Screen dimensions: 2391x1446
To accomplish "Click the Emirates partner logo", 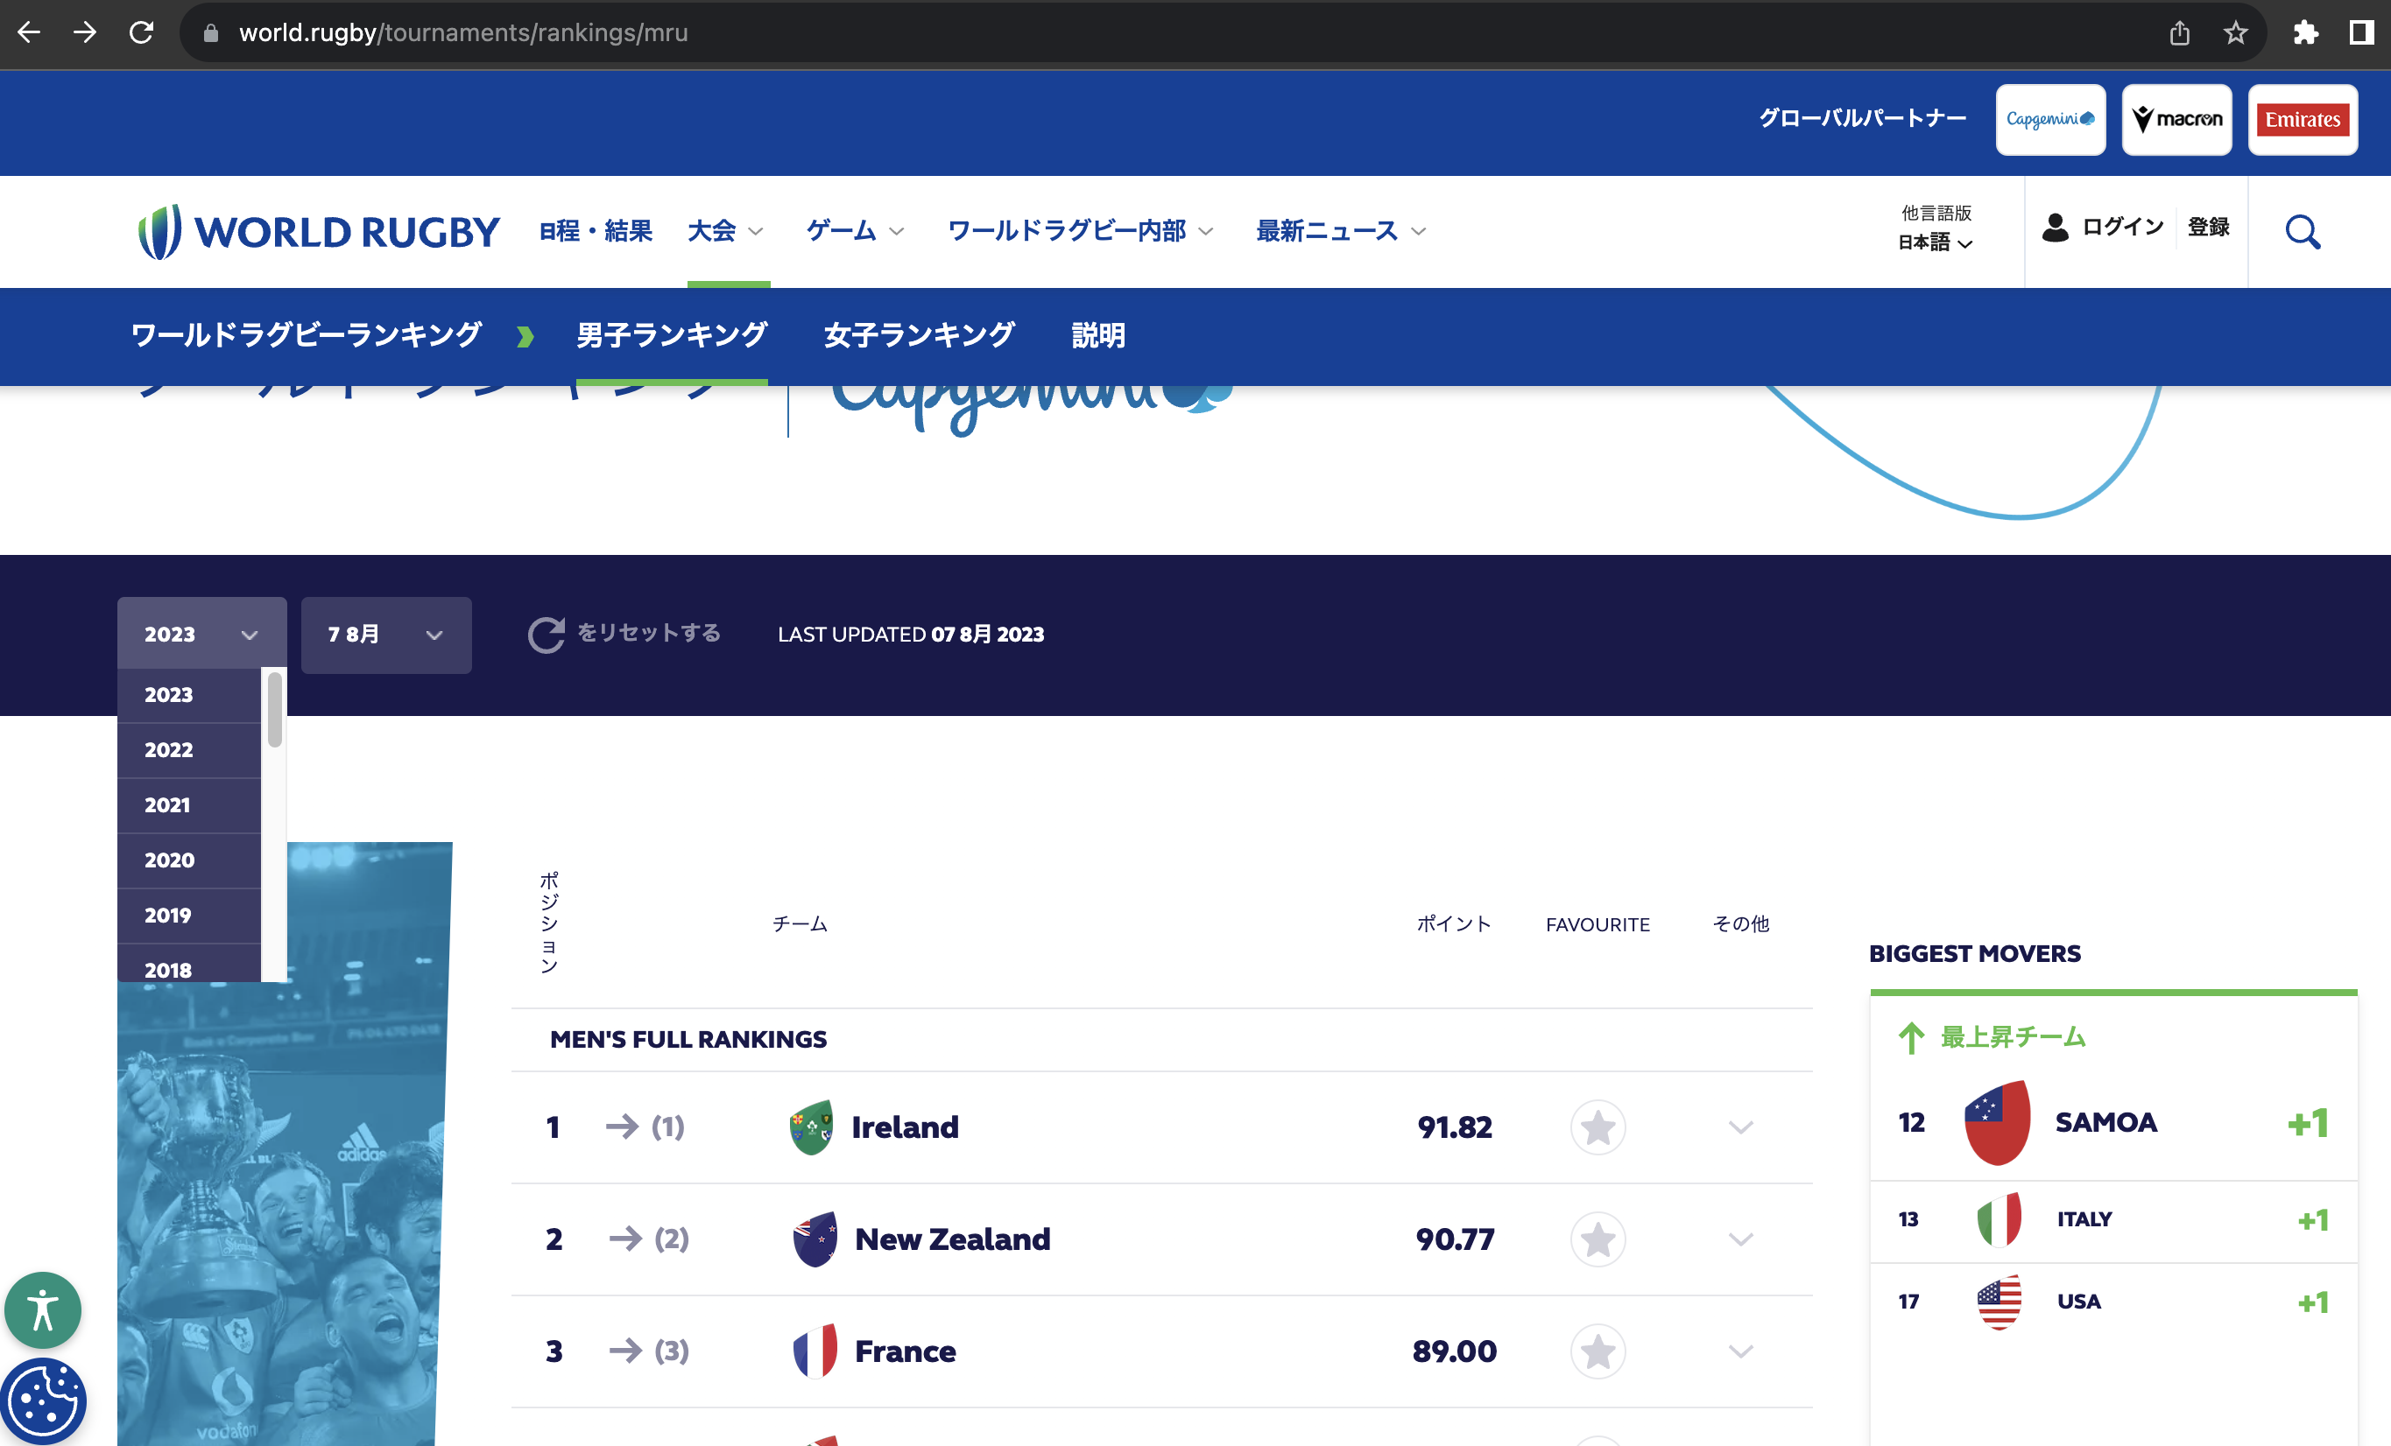I will point(2303,119).
